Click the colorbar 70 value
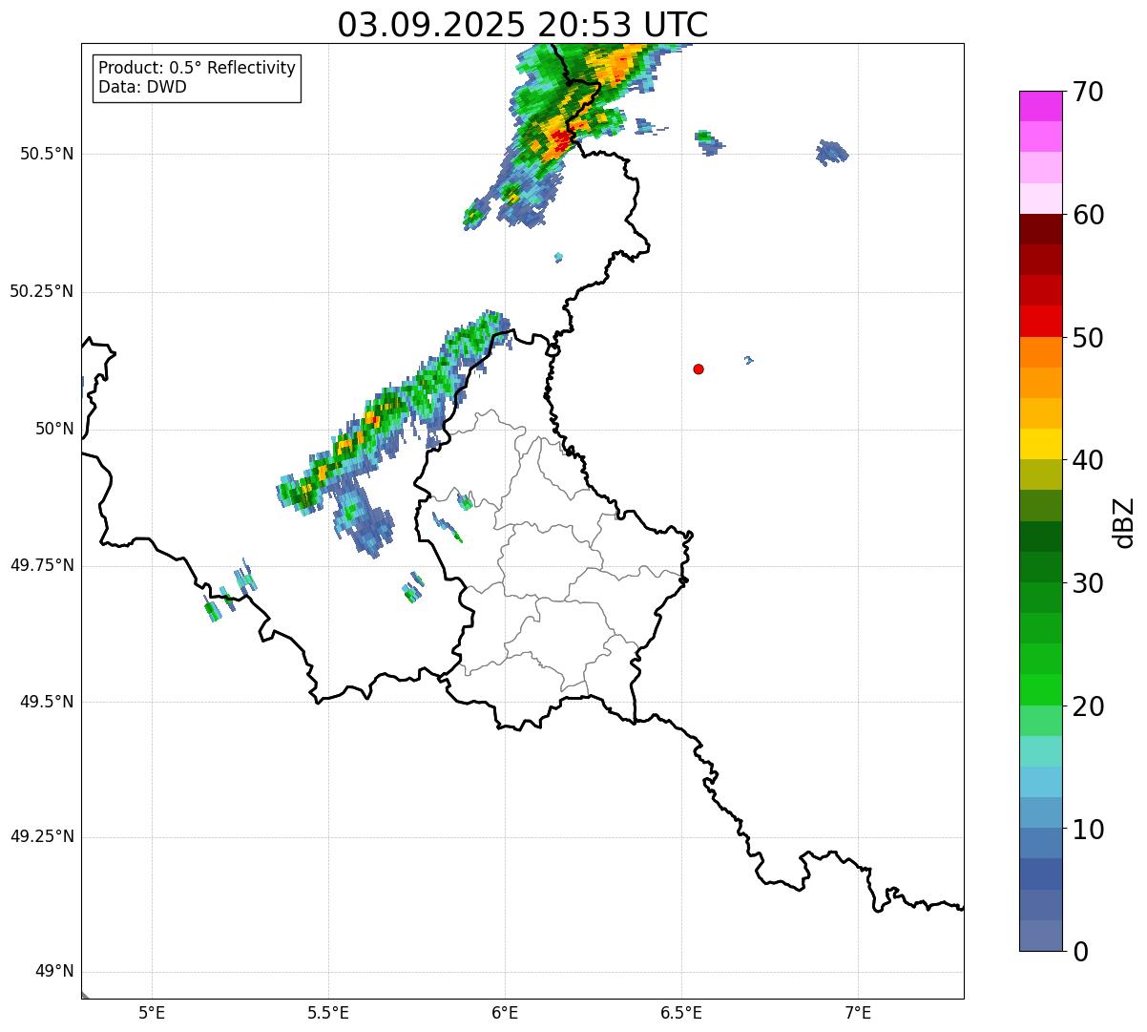The height and width of the screenshot is (1032, 1147). click(x=1088, y=92)
